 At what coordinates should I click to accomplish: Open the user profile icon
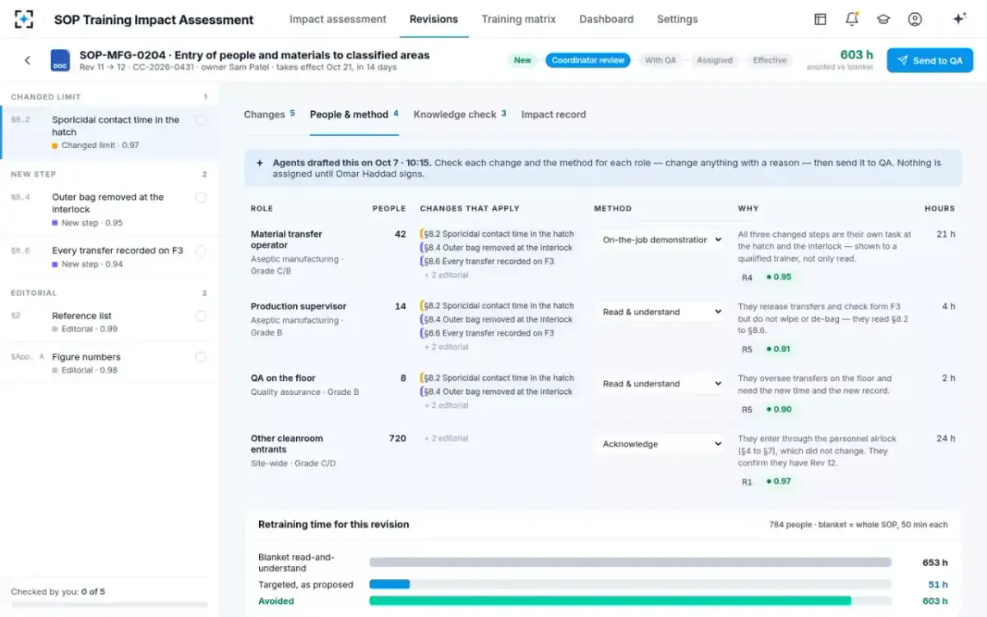tap(915, 19)
